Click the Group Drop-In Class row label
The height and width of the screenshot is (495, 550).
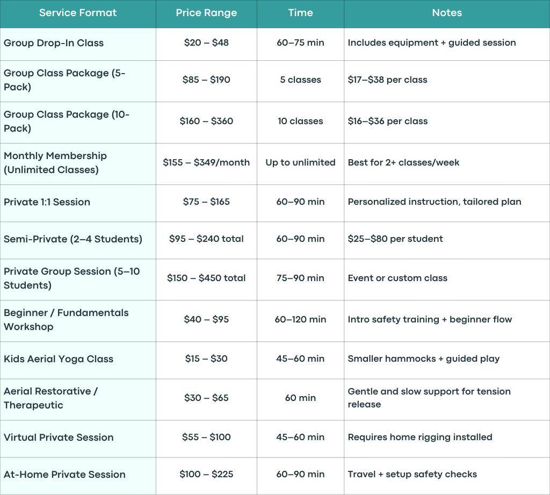coord(54,43)
